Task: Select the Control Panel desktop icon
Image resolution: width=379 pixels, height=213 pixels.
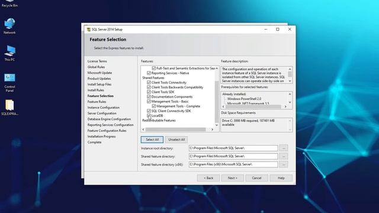Action: click(x=9, y=83)
